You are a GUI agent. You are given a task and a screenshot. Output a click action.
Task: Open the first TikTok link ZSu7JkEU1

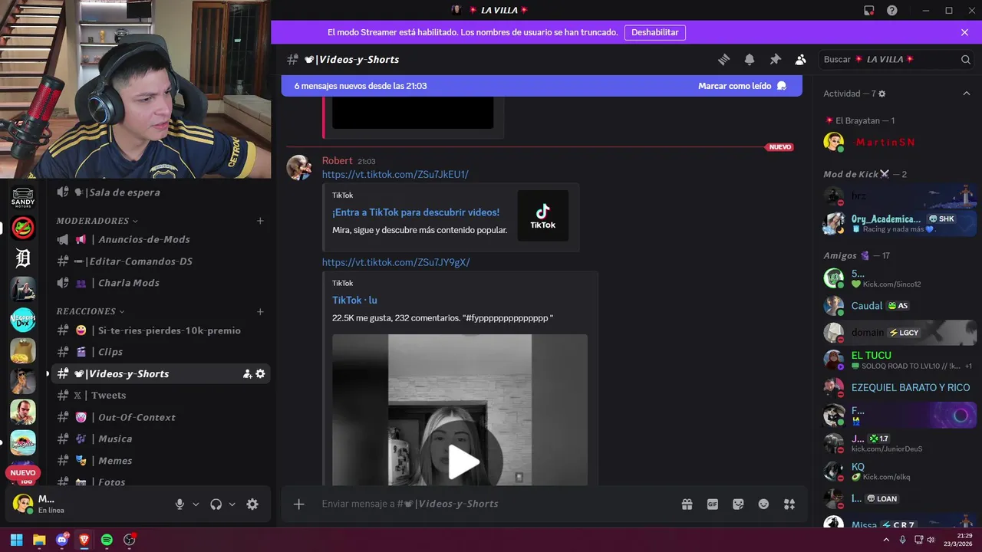tap(395, 175)
